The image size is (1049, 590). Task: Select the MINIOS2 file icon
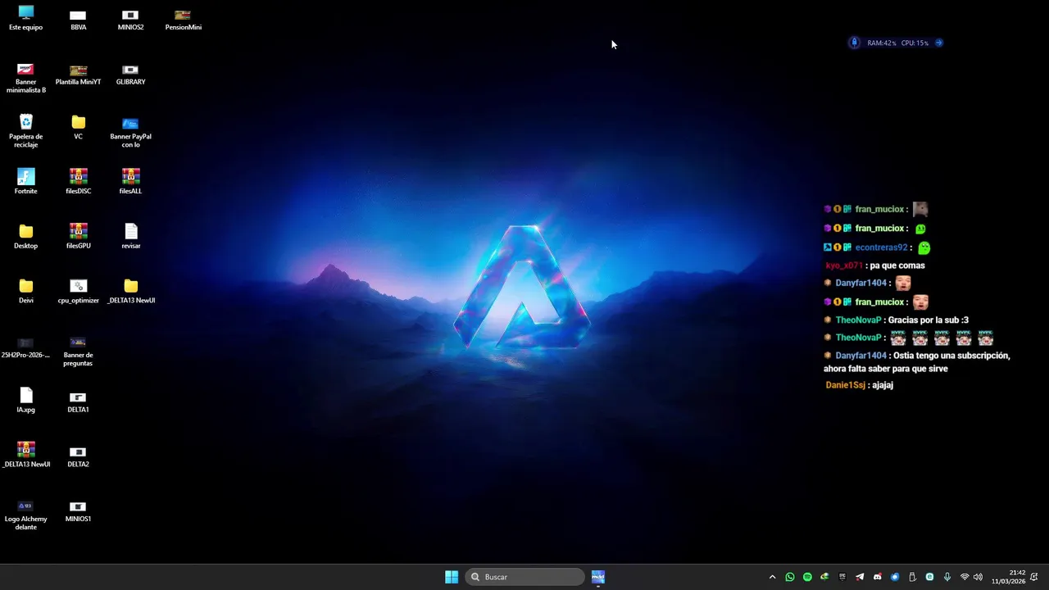click(130, 20)
